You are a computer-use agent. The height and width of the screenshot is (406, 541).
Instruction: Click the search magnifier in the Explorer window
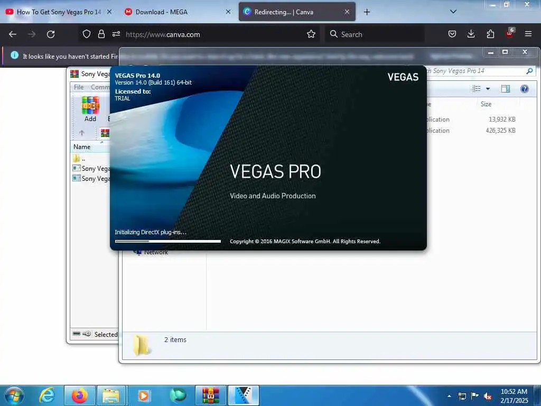[x=529, y=71]
